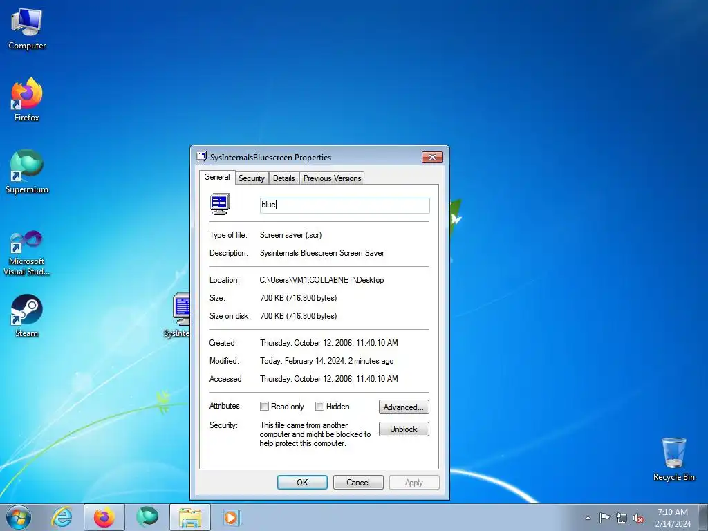Confirm with the OK button

coord(302,482)
